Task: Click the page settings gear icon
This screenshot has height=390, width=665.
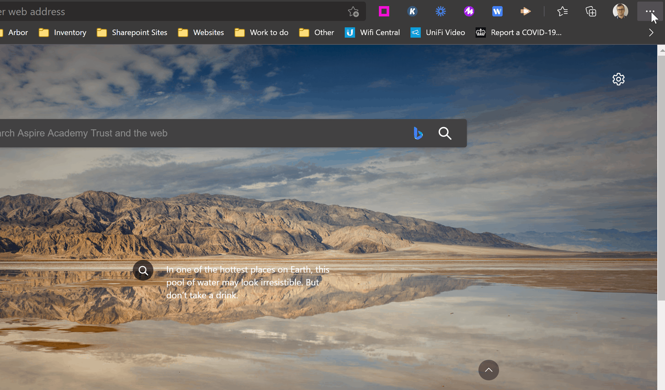Action: 618,79
